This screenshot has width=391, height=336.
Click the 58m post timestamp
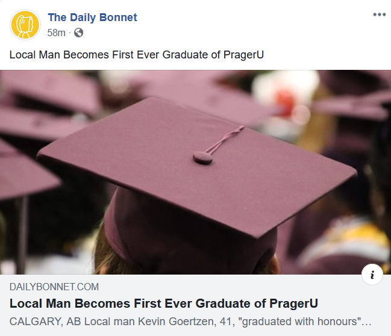coord(57,33)
